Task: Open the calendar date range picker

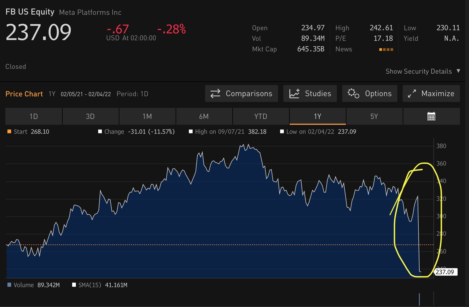Action: pos(431,116)
